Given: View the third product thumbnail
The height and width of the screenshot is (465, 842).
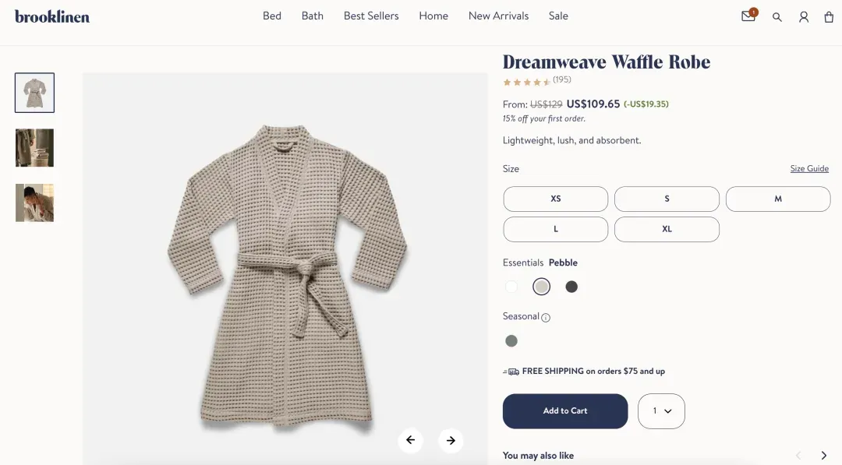Looking at the screenshot, I should click(34, 203).
